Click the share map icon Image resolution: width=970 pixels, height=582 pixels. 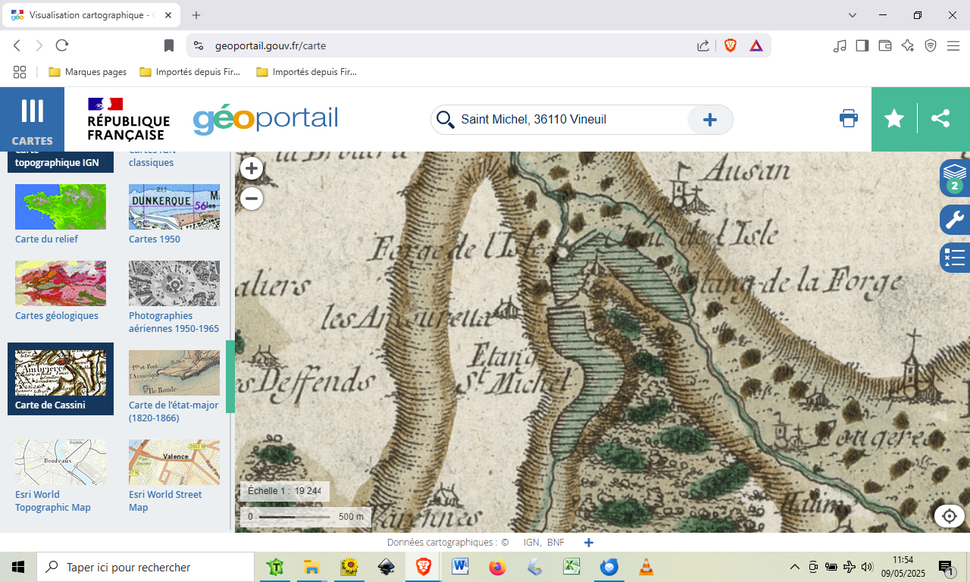point(940,118)
